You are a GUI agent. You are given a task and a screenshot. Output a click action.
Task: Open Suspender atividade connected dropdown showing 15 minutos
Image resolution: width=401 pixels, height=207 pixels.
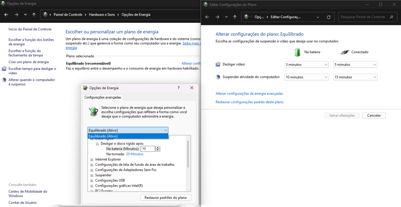coord(355,77)
